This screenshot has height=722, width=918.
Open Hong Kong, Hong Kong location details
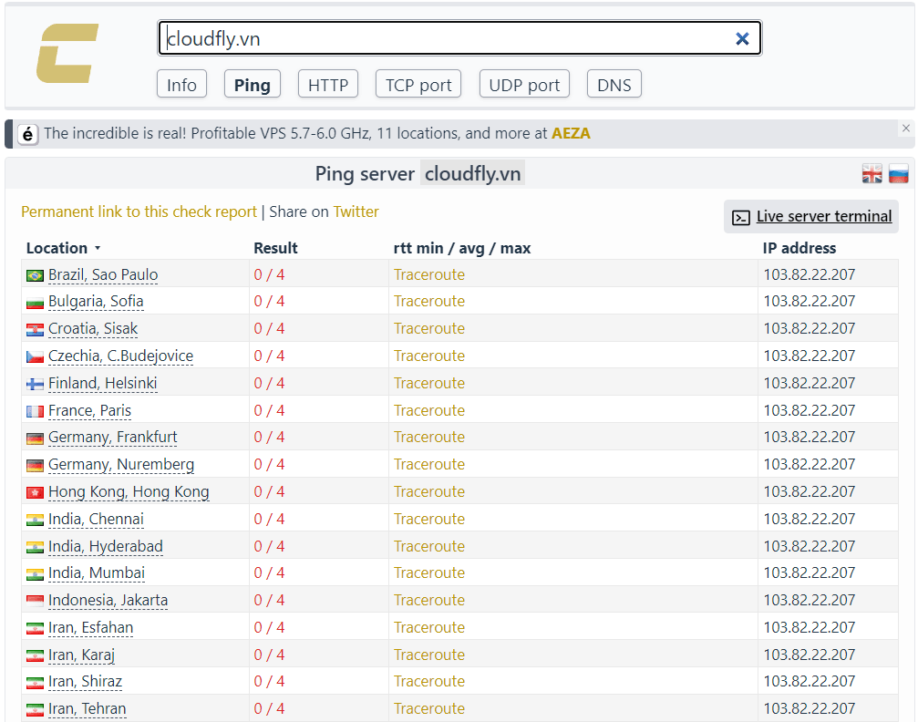[129, 491]
